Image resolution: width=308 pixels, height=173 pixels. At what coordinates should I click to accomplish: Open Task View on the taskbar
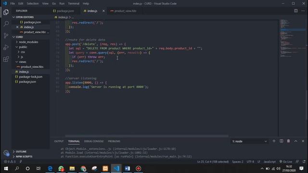[38, 169]
